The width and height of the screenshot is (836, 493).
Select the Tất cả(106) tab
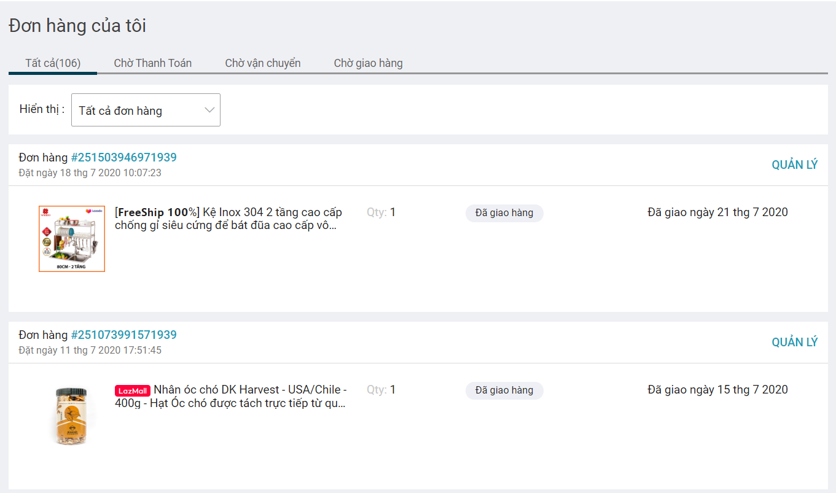coord(53,63)
